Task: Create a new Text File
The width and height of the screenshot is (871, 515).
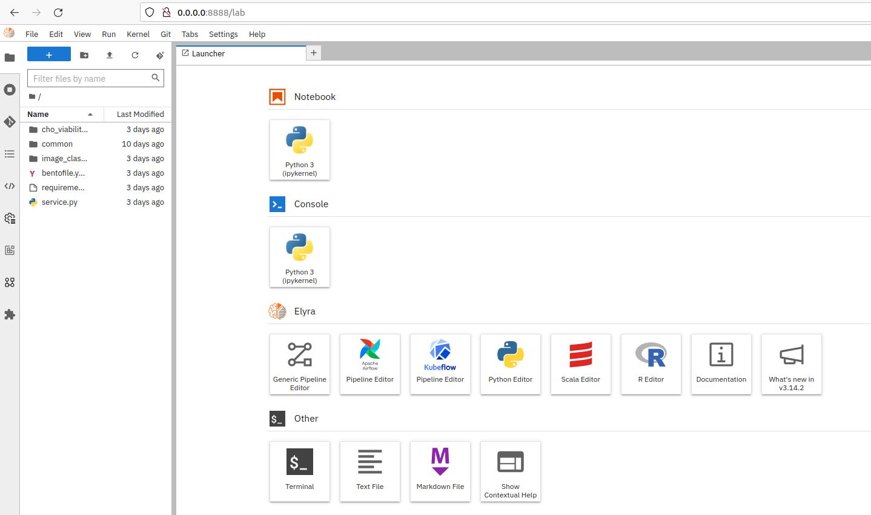Action: tap(370, 471)
